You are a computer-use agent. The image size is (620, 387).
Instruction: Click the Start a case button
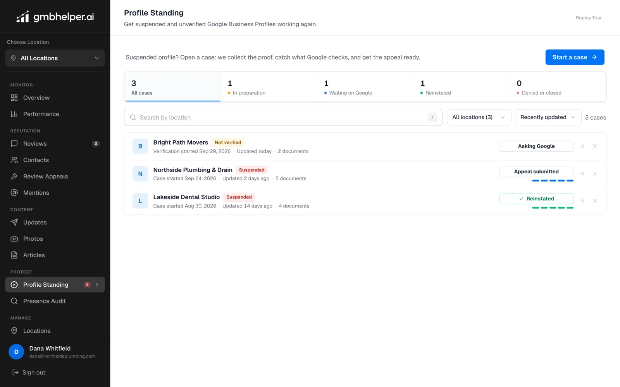click(575, 57)
